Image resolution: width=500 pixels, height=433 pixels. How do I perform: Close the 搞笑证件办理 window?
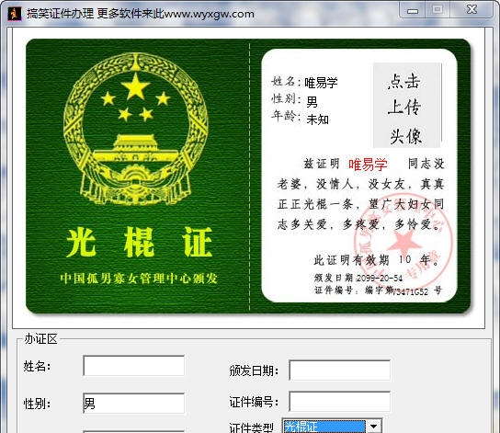point(472,10)
